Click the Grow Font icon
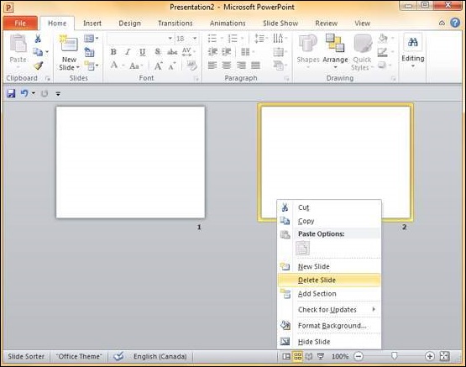 click(x=158, y=66)
